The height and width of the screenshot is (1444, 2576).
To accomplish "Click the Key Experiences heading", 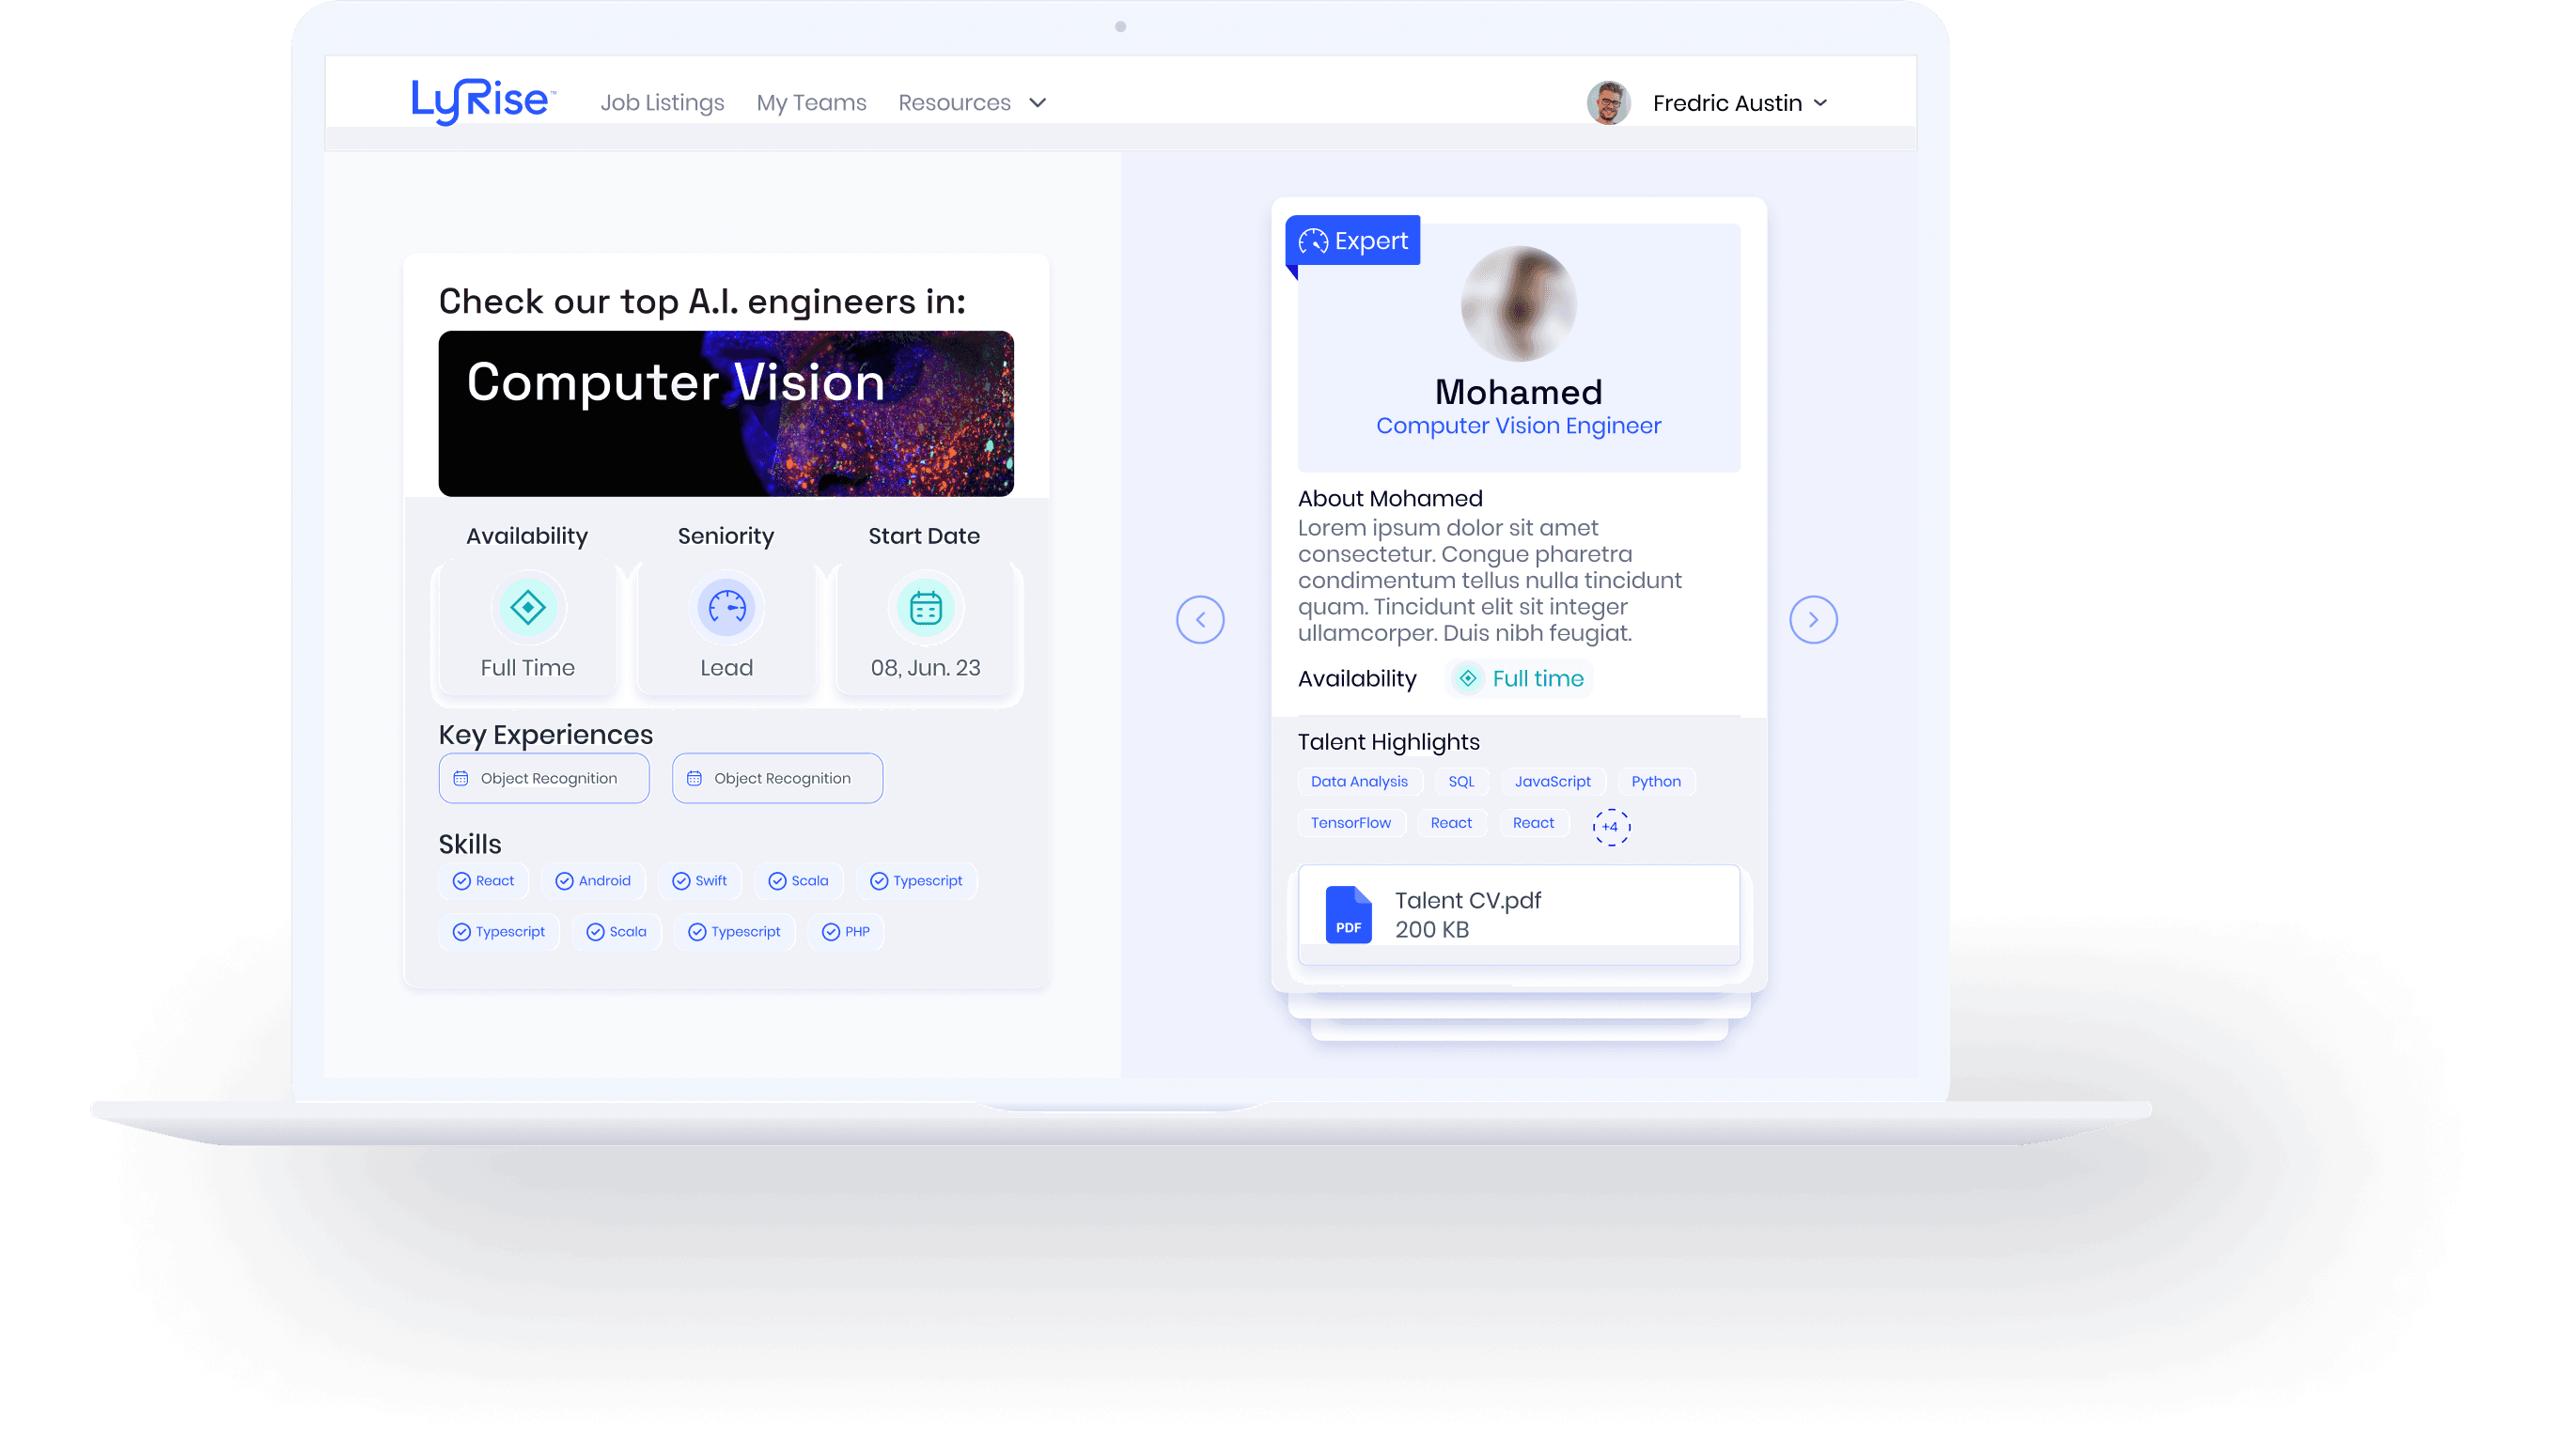I will pyautogui.click(x=545, y=735).
